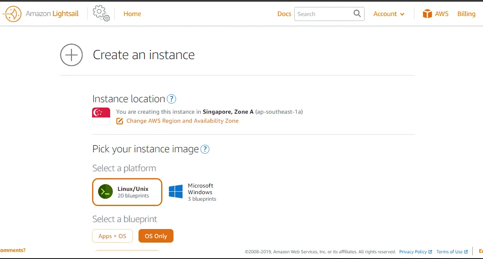Click the search magnifier icon
This screenshot has height=259, width=483.
[357, 14]
